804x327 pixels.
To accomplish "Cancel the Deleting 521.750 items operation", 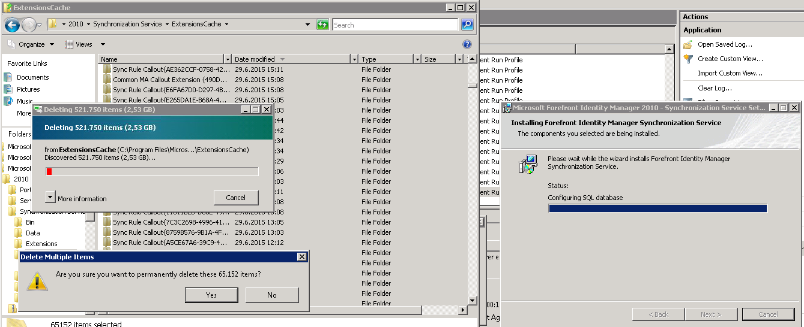I will tap(236, 198).
